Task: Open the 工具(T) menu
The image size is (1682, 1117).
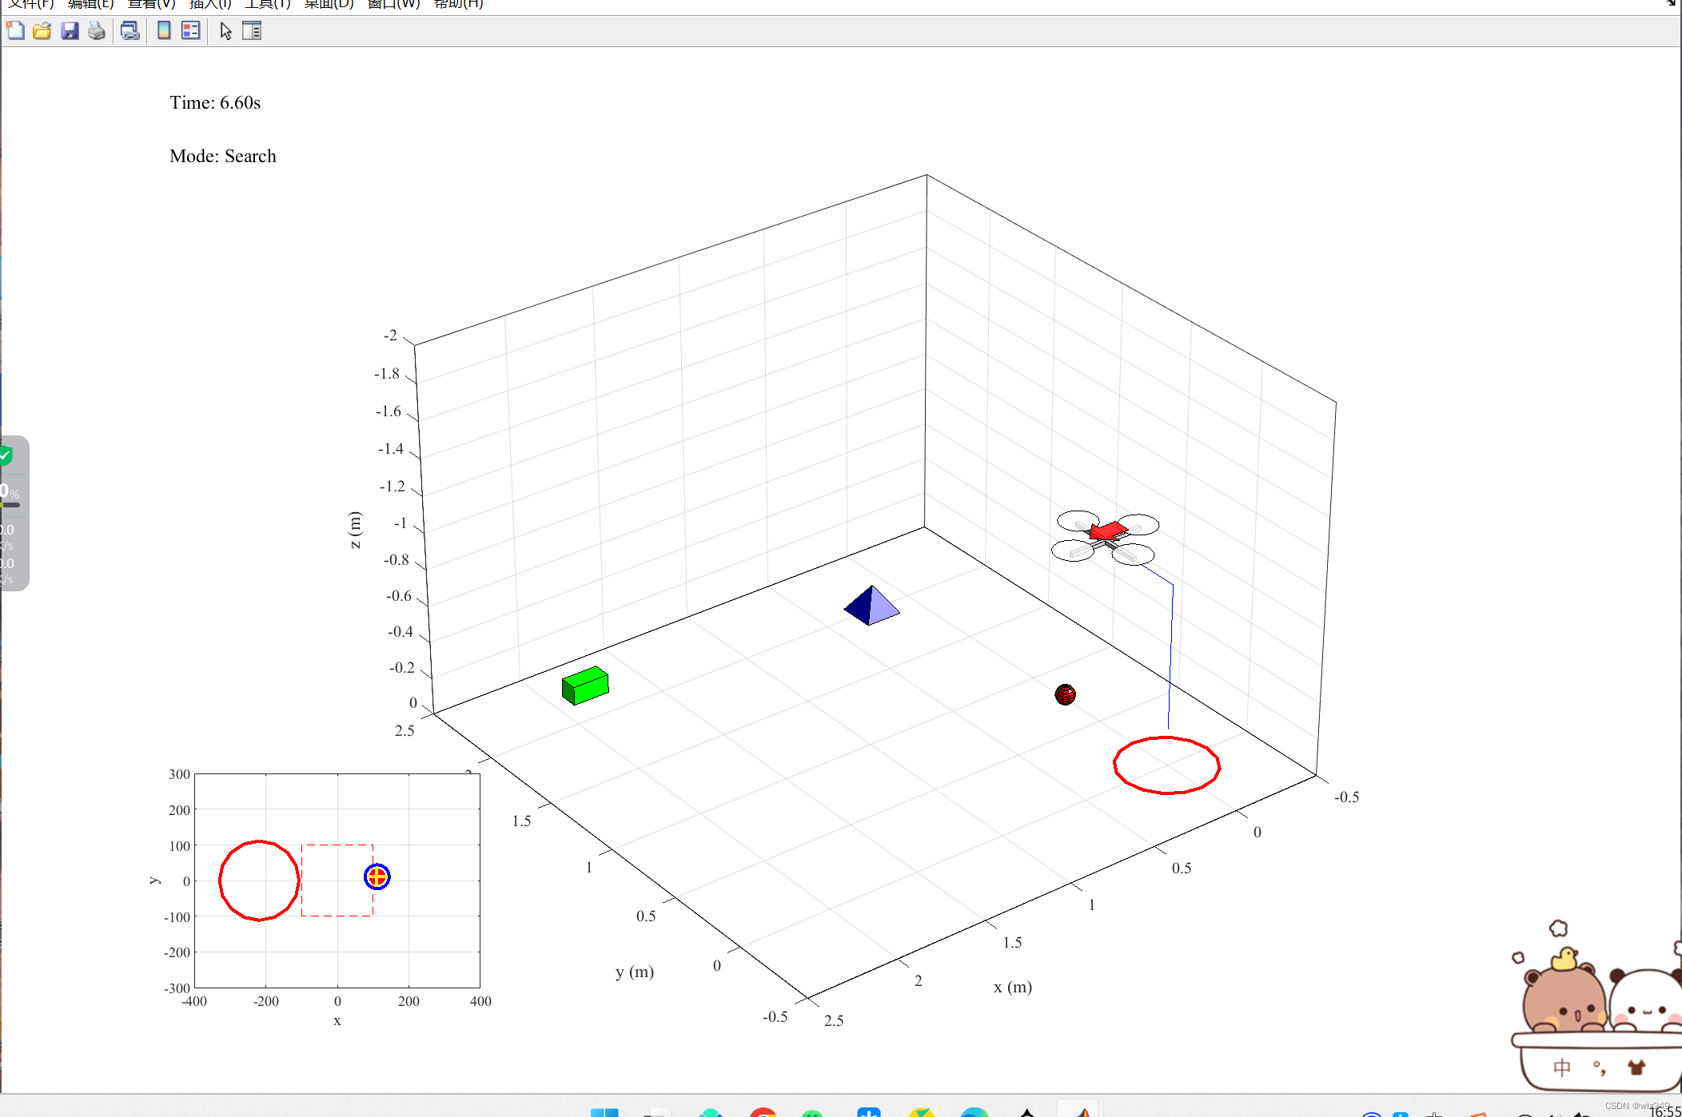Action: (267, 4)
